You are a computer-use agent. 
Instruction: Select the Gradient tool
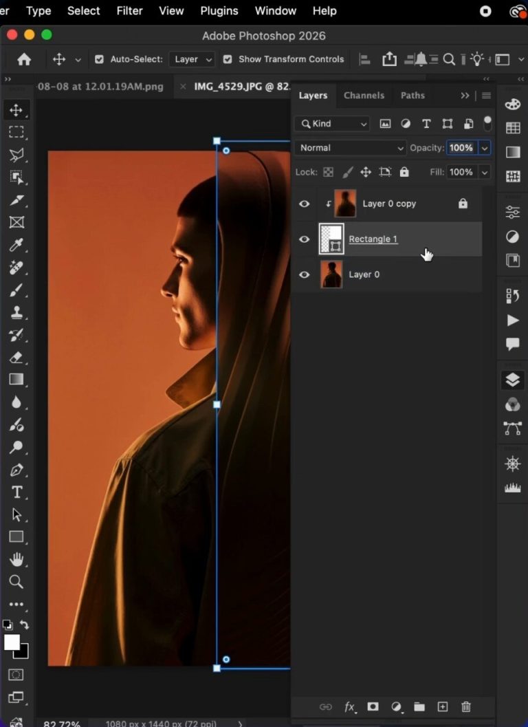pyautogui.click(x=16, y=379)
